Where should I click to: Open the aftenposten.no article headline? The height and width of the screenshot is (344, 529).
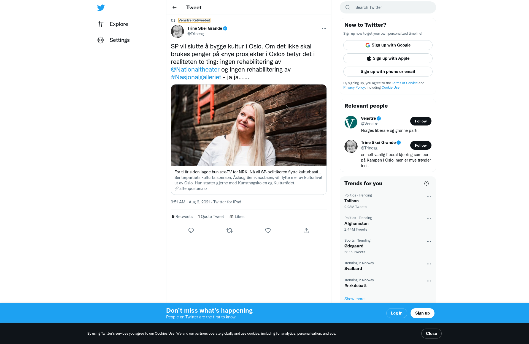tap(248, 172)
